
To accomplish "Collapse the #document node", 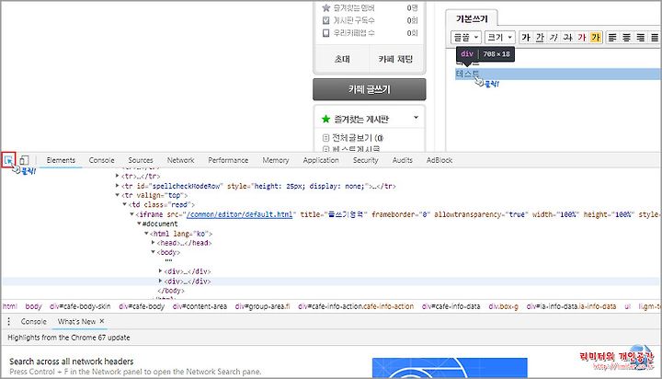I will 139,224.
